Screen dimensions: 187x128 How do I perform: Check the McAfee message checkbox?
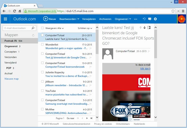42,109
